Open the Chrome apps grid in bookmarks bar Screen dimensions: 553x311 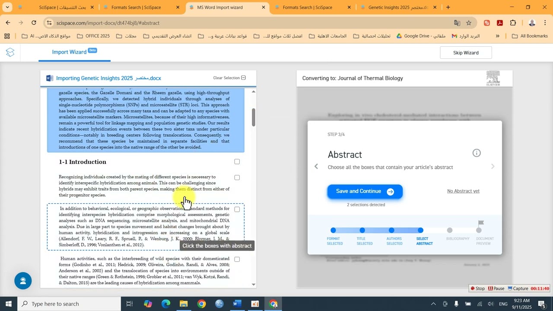pos(7,36)
